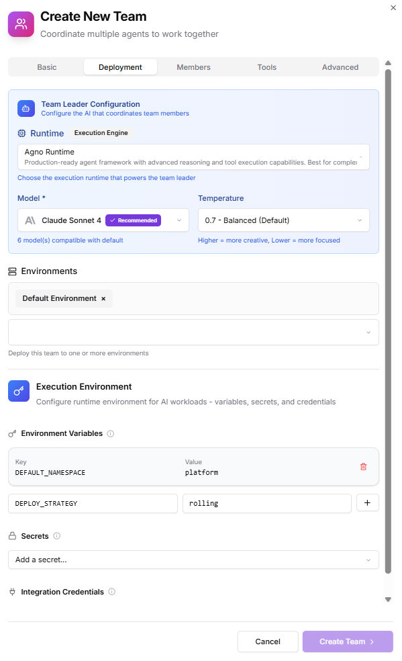The image size is (402, 661).
Task: Click the Environments stack icon
Action: point(12,271)
